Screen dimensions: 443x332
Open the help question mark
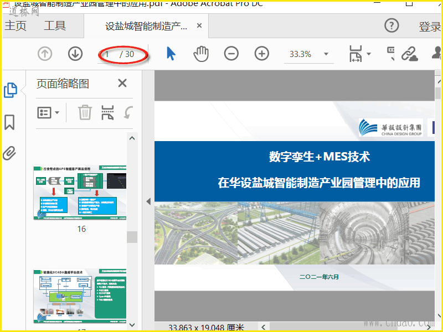(392, 25)
